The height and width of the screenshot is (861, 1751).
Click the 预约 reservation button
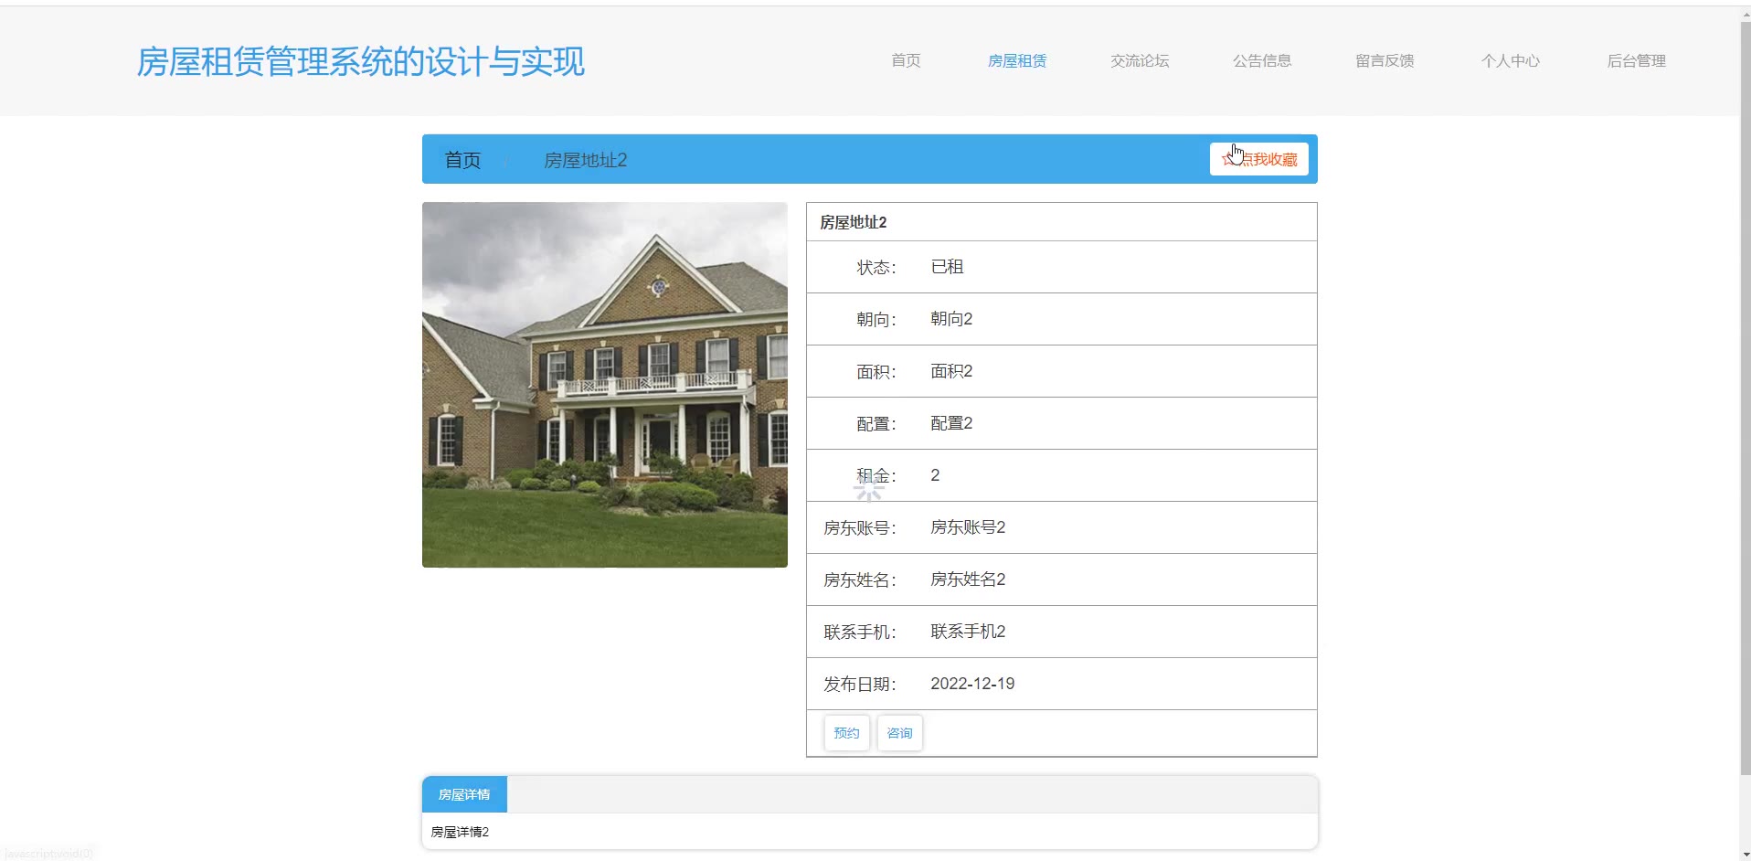click(847, 733)
